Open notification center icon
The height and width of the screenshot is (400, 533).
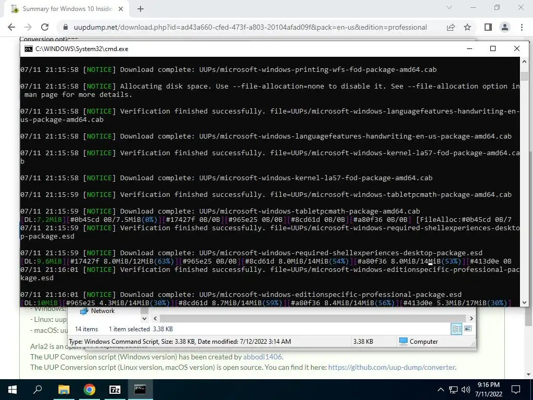516,390
